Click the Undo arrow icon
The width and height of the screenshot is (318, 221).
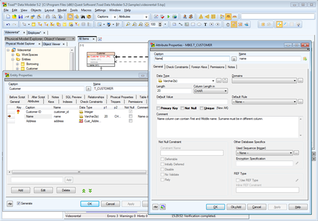point(8,24)
